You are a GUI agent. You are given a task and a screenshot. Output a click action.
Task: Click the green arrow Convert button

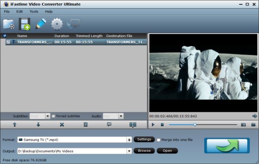click(x=227, y=146)
